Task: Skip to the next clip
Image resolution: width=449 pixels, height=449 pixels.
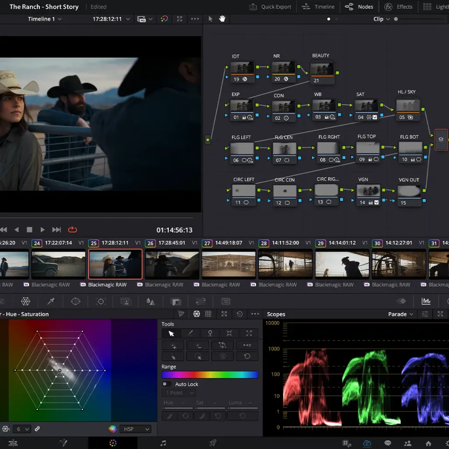Action: [57, 230]
